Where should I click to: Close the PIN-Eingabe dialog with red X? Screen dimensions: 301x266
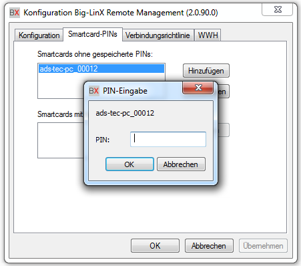coord(198,88)
